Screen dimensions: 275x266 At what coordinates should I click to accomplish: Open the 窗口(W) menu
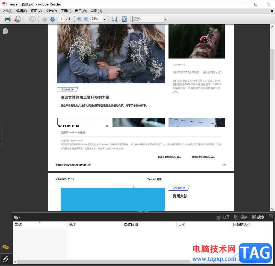81,11
